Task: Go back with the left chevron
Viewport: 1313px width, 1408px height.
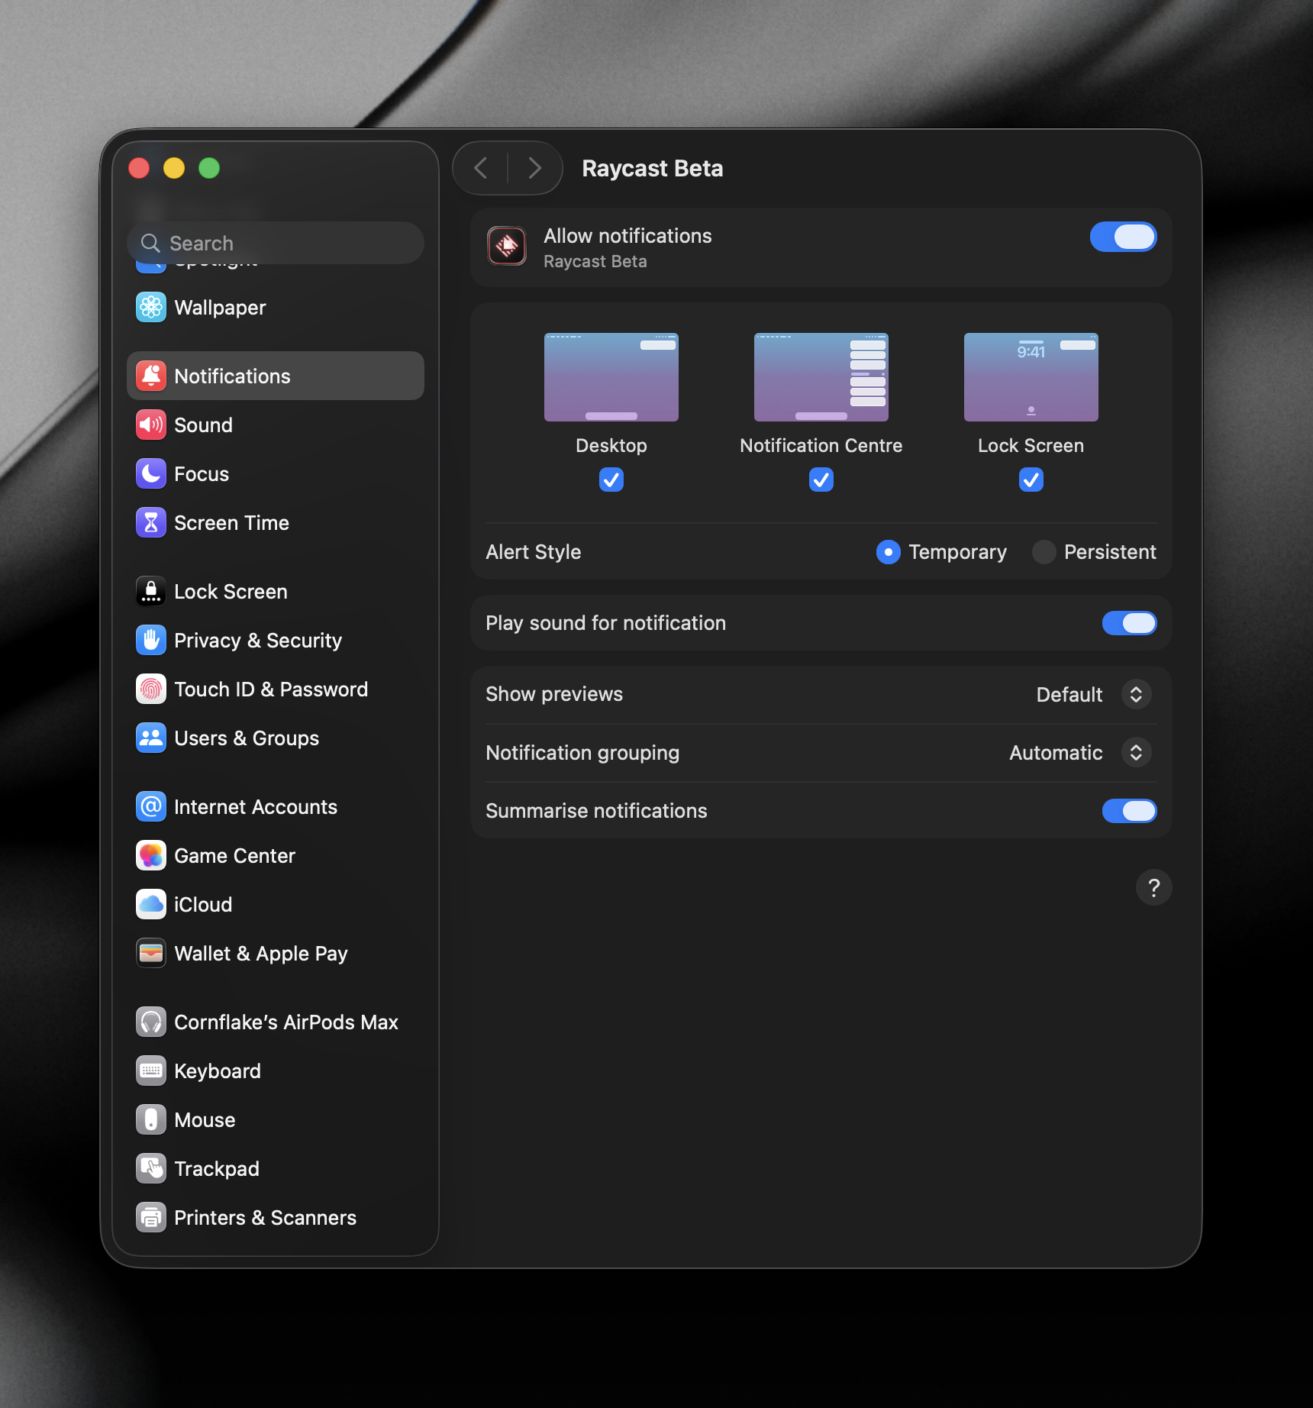Action: [481, 168]
